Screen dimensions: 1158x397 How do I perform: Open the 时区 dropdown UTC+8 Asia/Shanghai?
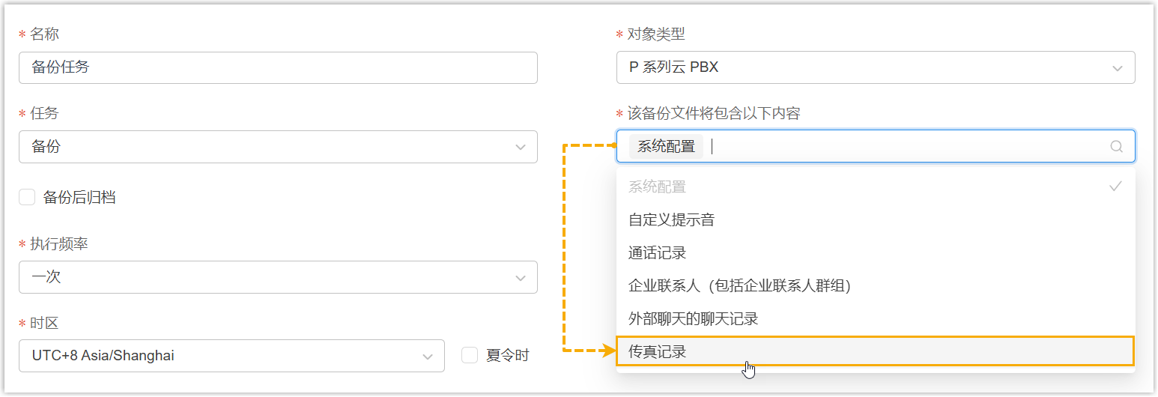(x=231, y=356)
